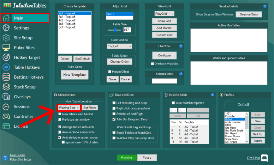Click the Change Order button

click(x=120, y=62)
